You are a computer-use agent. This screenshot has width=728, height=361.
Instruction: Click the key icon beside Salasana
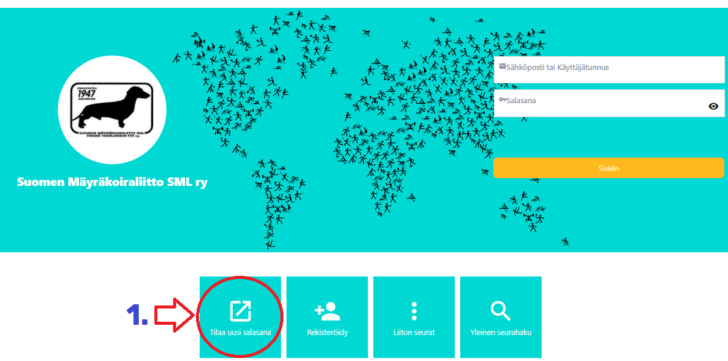(503, 100)
